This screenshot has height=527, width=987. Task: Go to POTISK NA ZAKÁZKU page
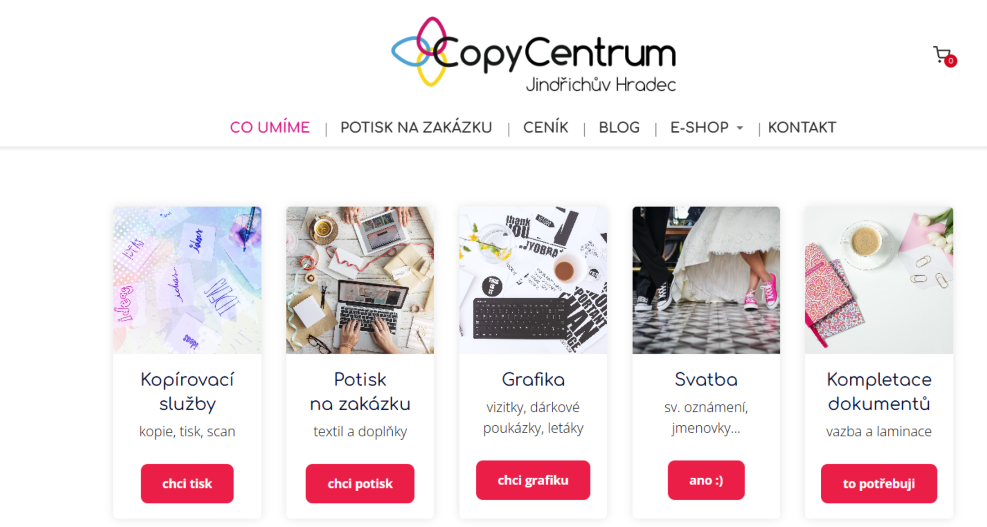(416, 127)
